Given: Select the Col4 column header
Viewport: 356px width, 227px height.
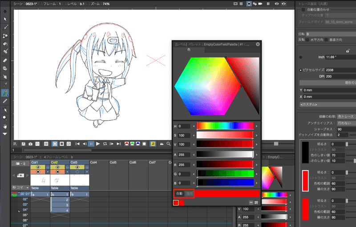Looking at the screenshot, I should 99,163.
